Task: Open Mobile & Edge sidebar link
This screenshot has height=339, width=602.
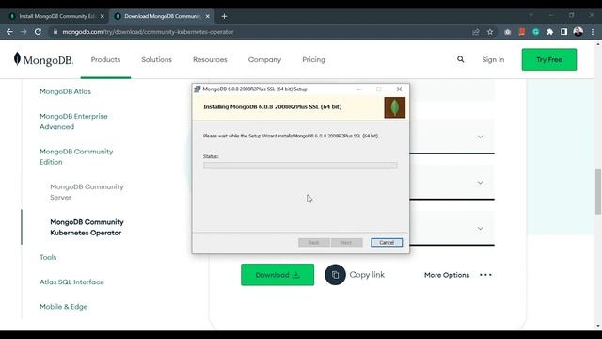Action: [x=64, y=307]
